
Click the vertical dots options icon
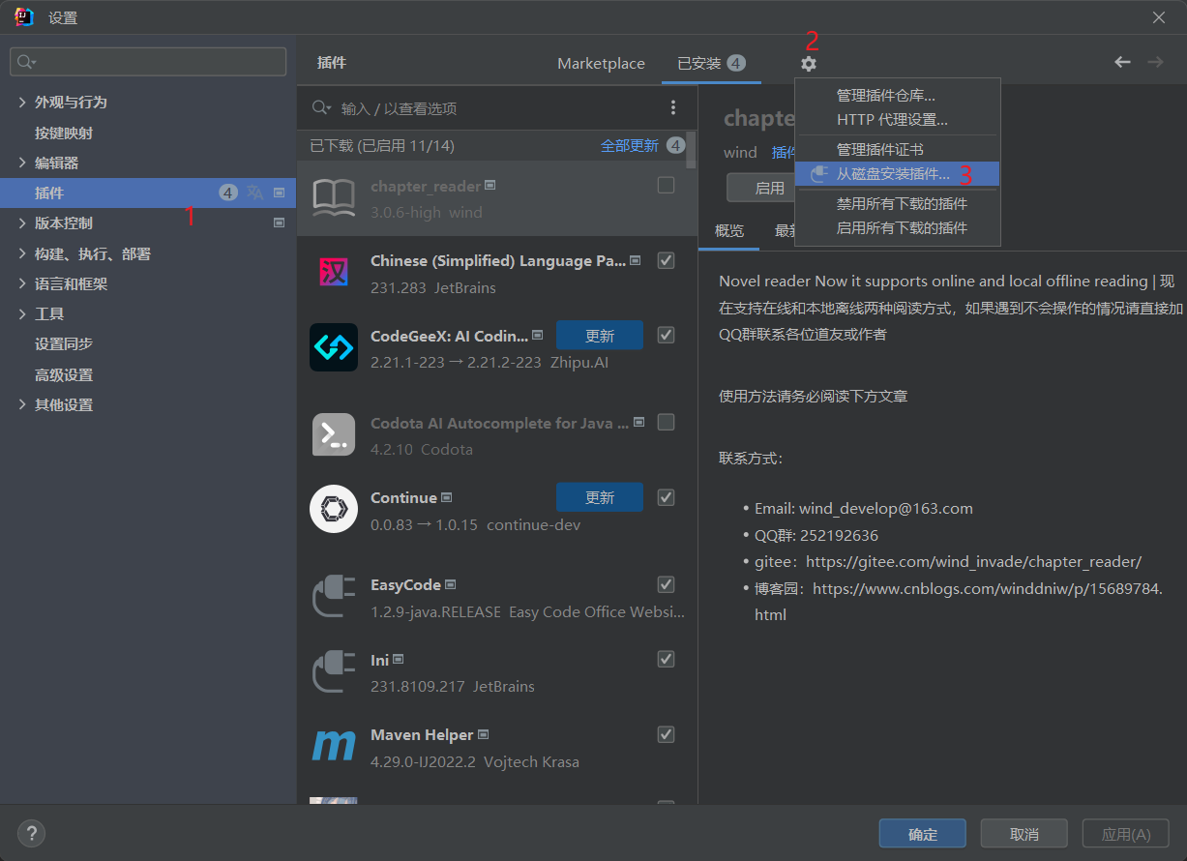click(x=673, y=107)
